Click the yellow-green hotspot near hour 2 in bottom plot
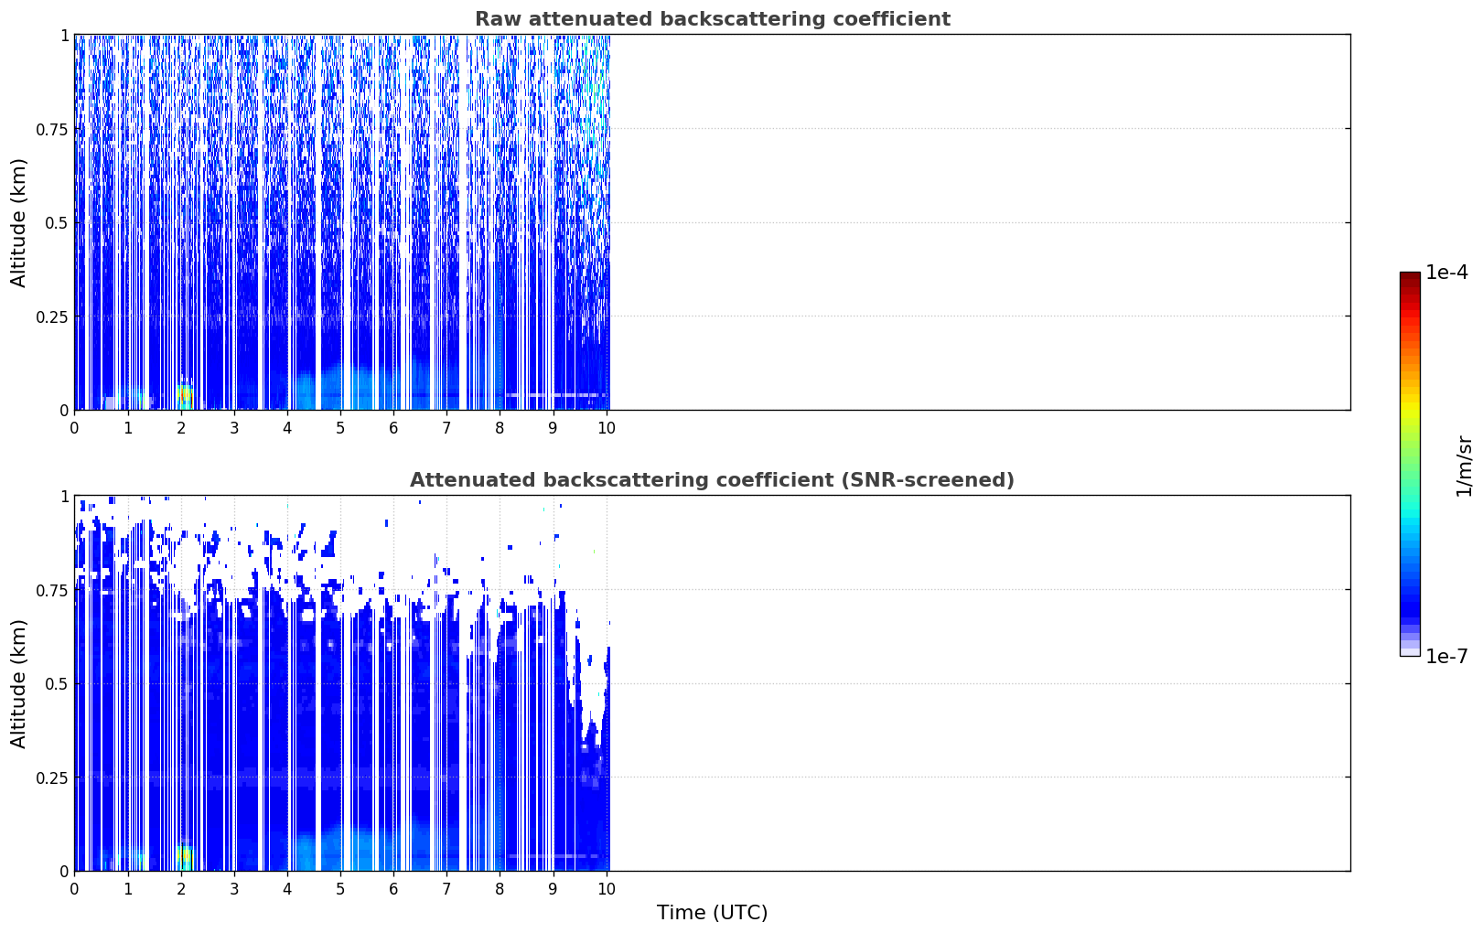Image resolution: width=1483 pixels, height=933 pixels. 185,857
